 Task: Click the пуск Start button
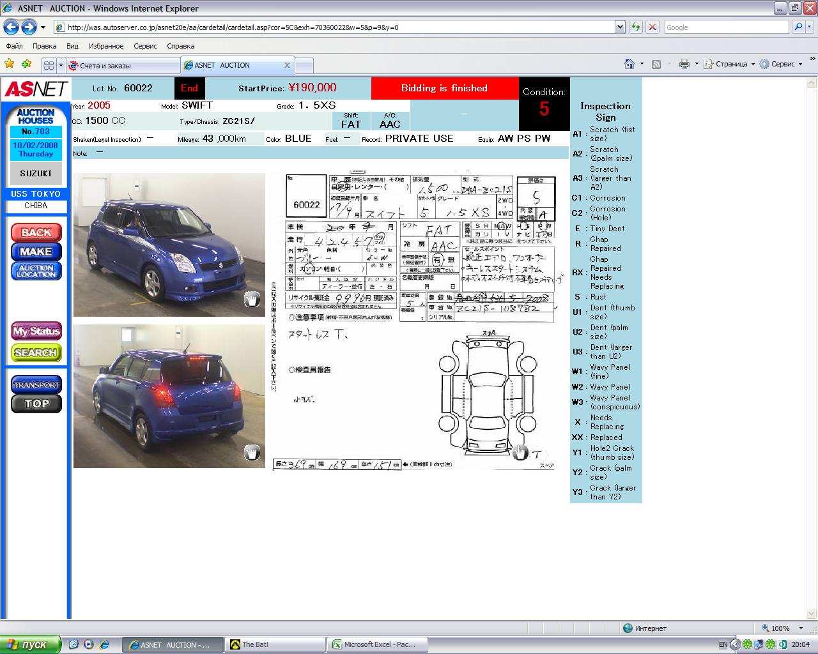pos(31,644)
